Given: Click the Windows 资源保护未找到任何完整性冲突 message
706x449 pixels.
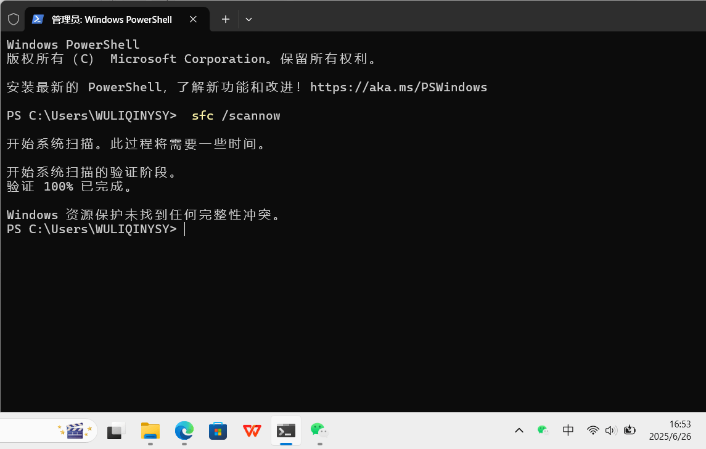Looking at the screenshot, I should pyautogui.click(x=144, y=215).
